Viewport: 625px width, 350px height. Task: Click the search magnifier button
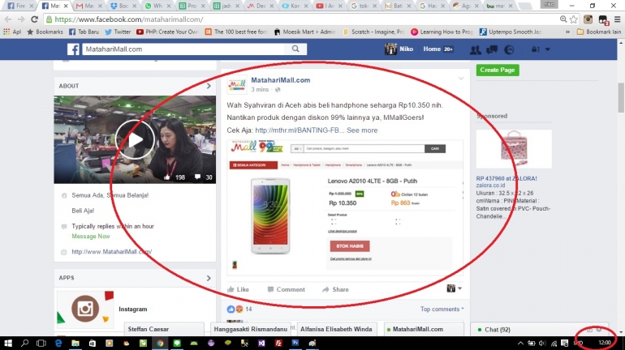[295, 49]
